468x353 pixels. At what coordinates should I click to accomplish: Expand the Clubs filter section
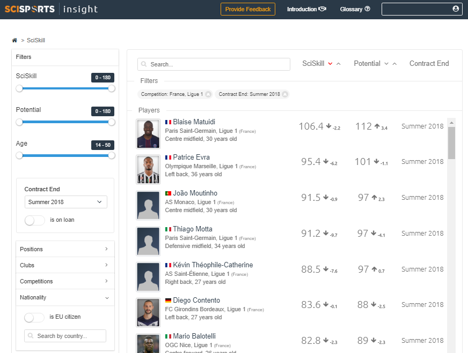(x=65, y=265)
